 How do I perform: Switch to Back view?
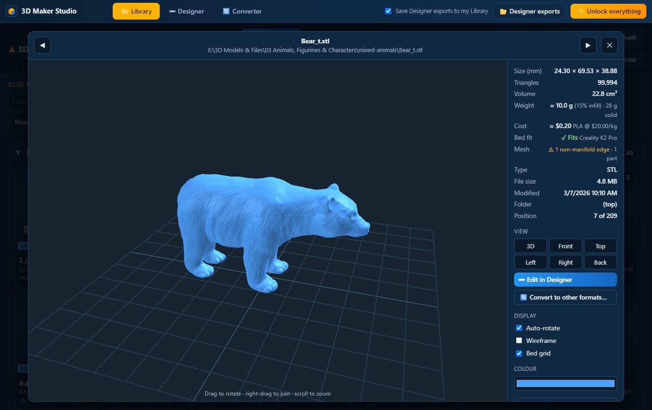[x=600, y=262]
